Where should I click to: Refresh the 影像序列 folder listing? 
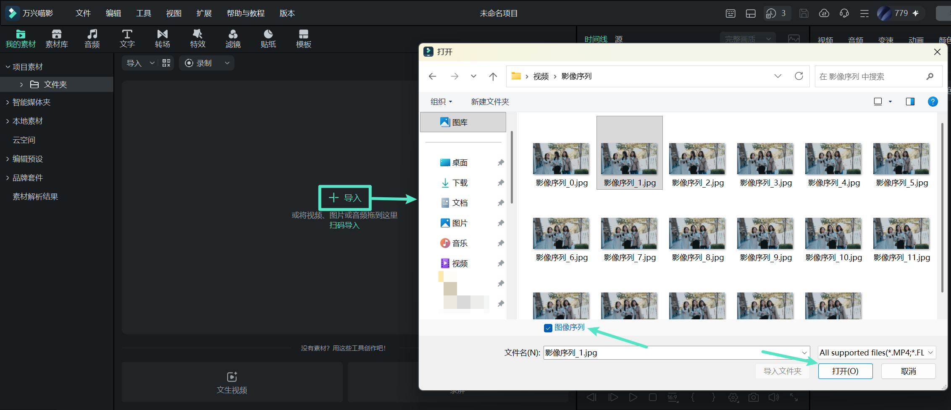799,76
